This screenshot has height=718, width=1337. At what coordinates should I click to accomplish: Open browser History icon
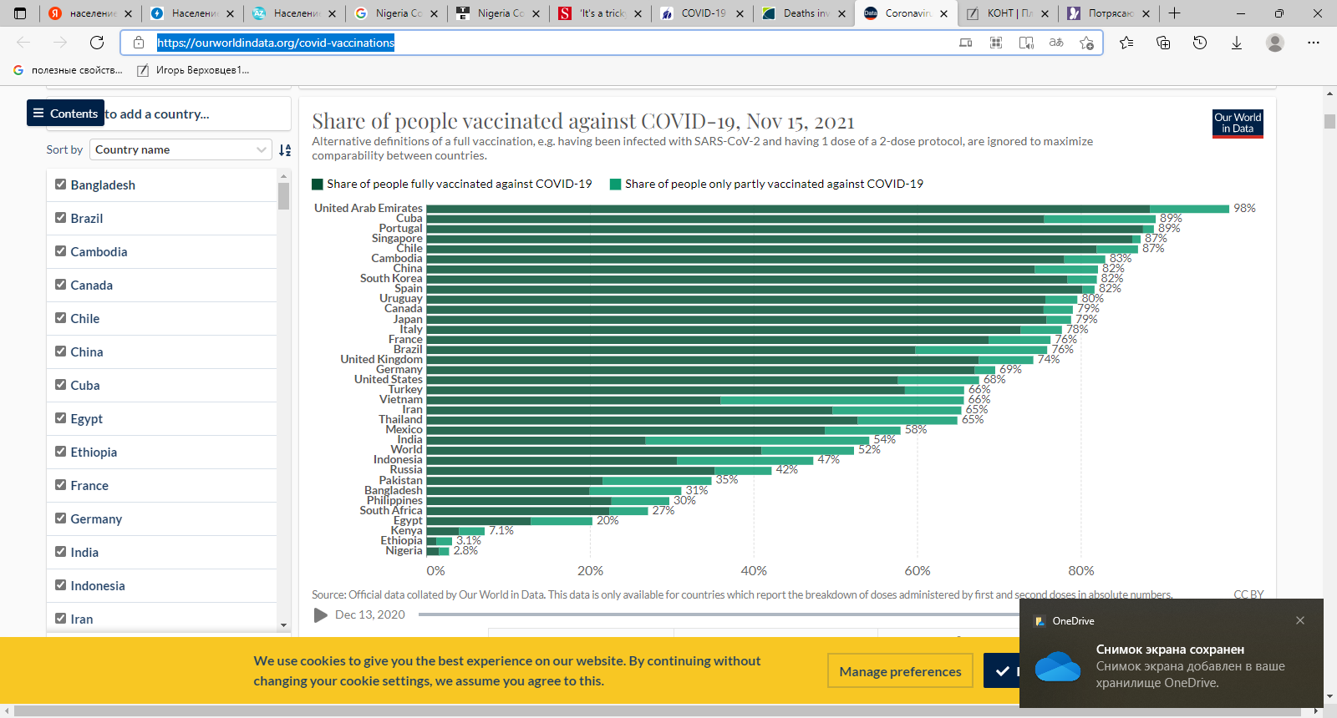[1200, 43]
